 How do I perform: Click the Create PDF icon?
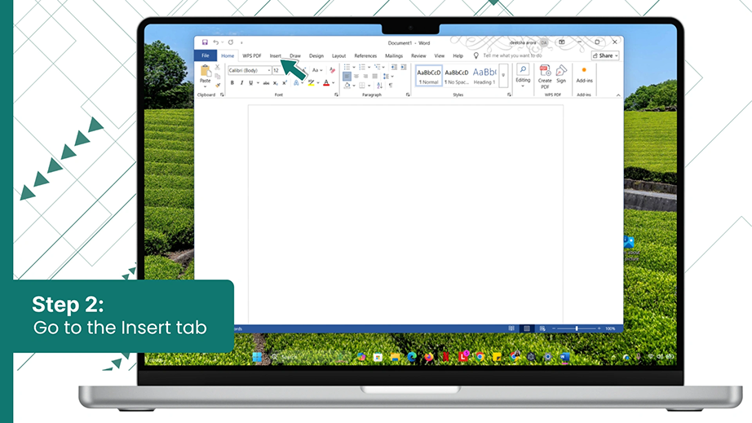click(x=545, y=72)
